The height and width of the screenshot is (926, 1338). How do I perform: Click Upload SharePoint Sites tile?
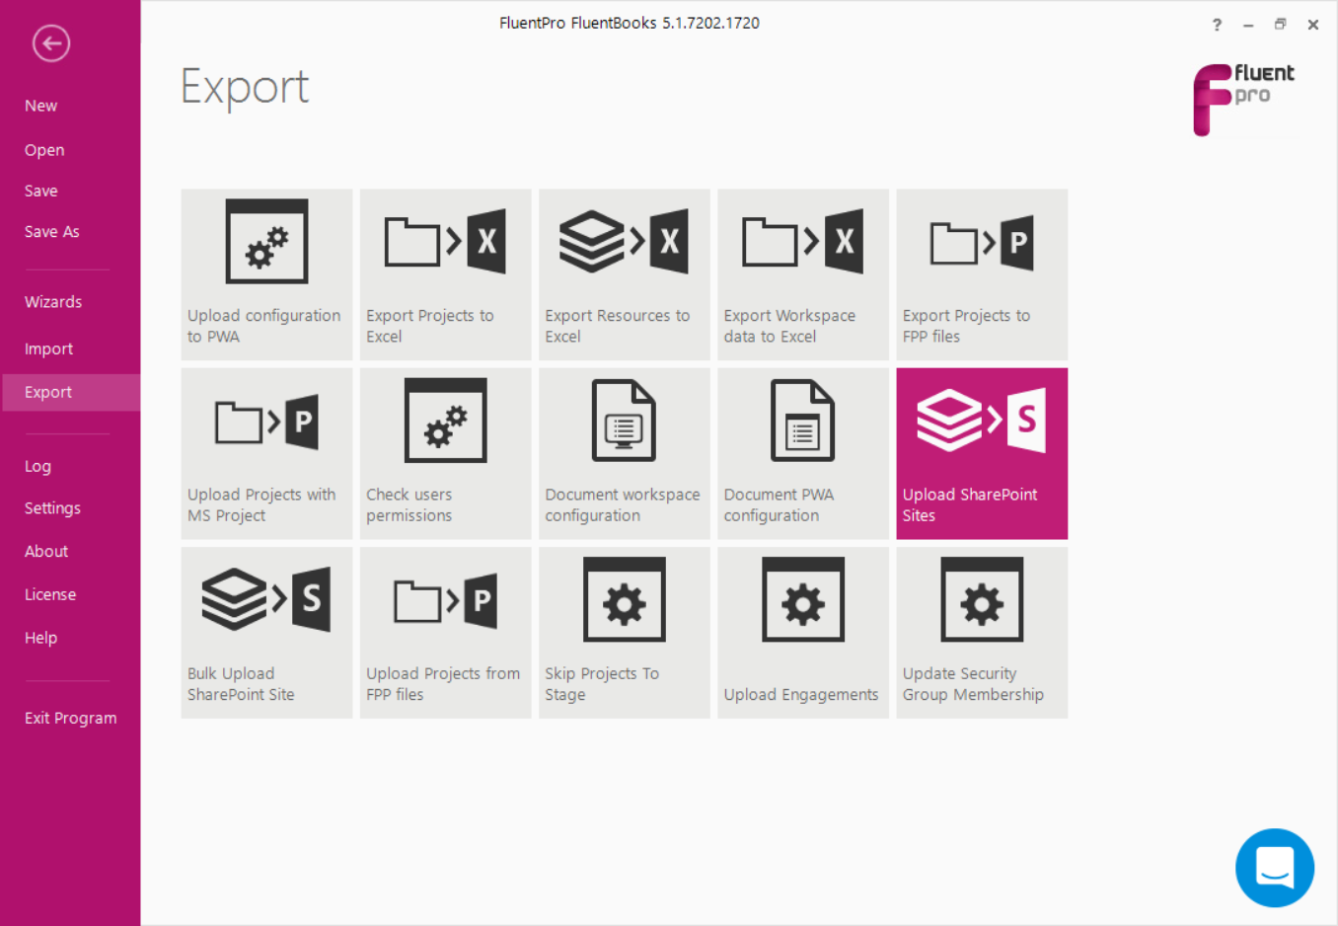click(982, 453)
